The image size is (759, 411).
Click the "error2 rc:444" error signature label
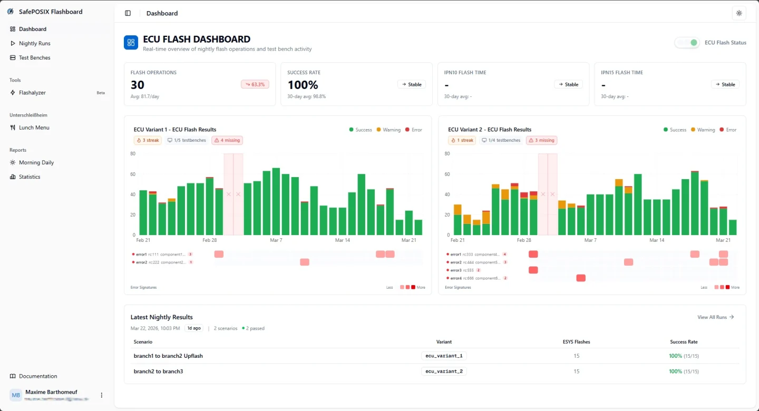[x=476, y=262]
